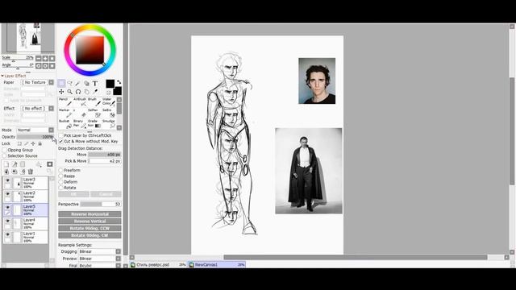The height and width of the screenshot is (290, 516).
Task: Open the Final resample dropdown
Action: pyautogui.click(x=119, y=266)
